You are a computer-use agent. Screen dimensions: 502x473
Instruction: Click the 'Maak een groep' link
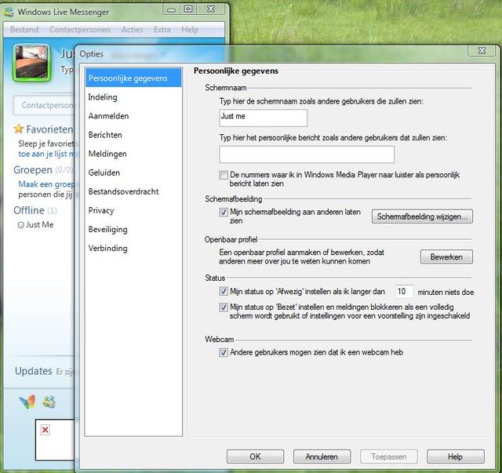pos(46,184)
